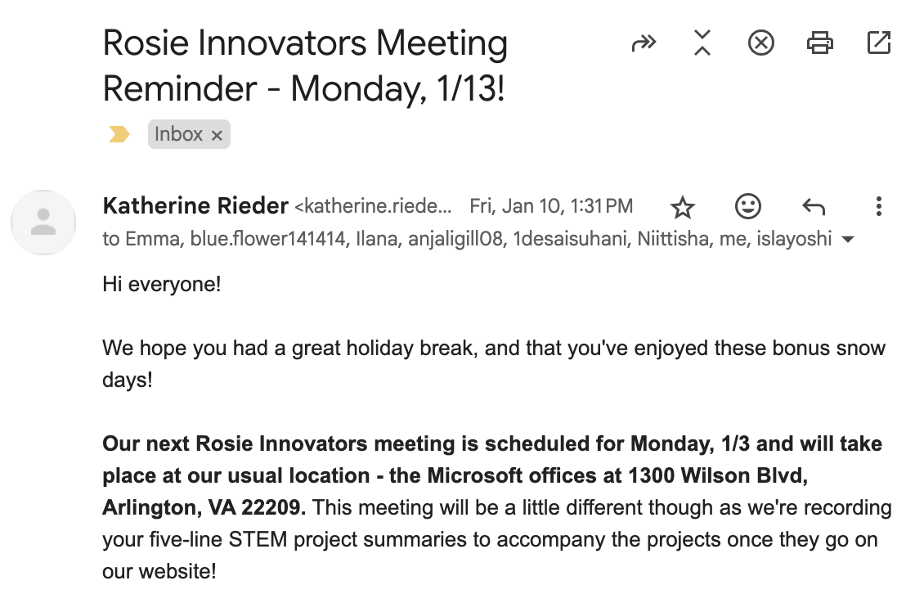
Task: Click the forward-all arrow icon
Action: (644, 43)
